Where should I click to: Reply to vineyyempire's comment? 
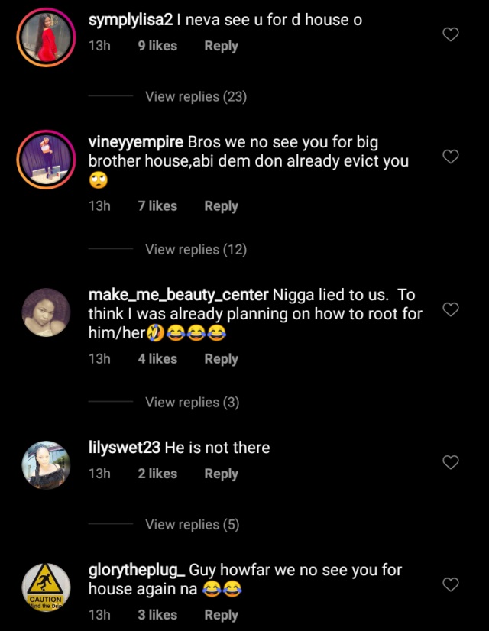coord(221,206)
